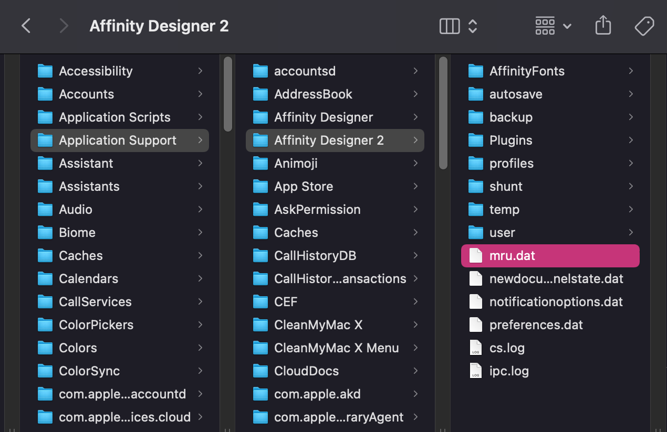Select the com.apple…raryAgent folder name

click(x=339, y=417)
